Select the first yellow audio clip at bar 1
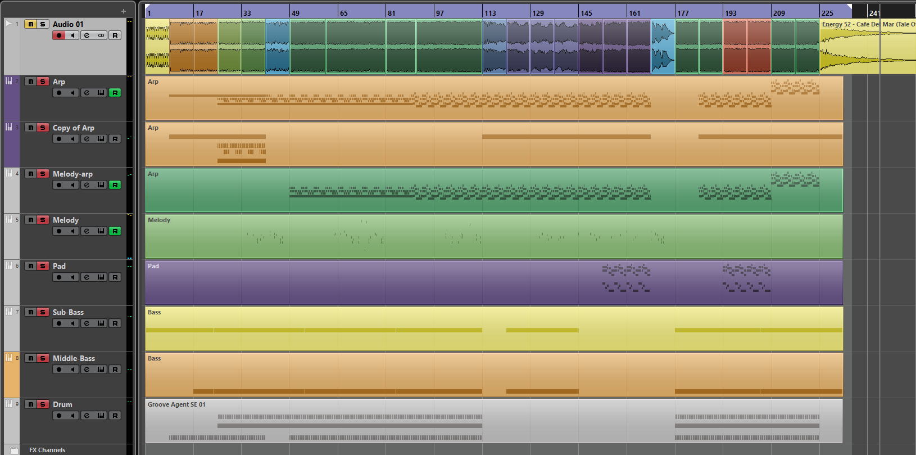Viewport: 916px width, 455px height. coord(157,47)
